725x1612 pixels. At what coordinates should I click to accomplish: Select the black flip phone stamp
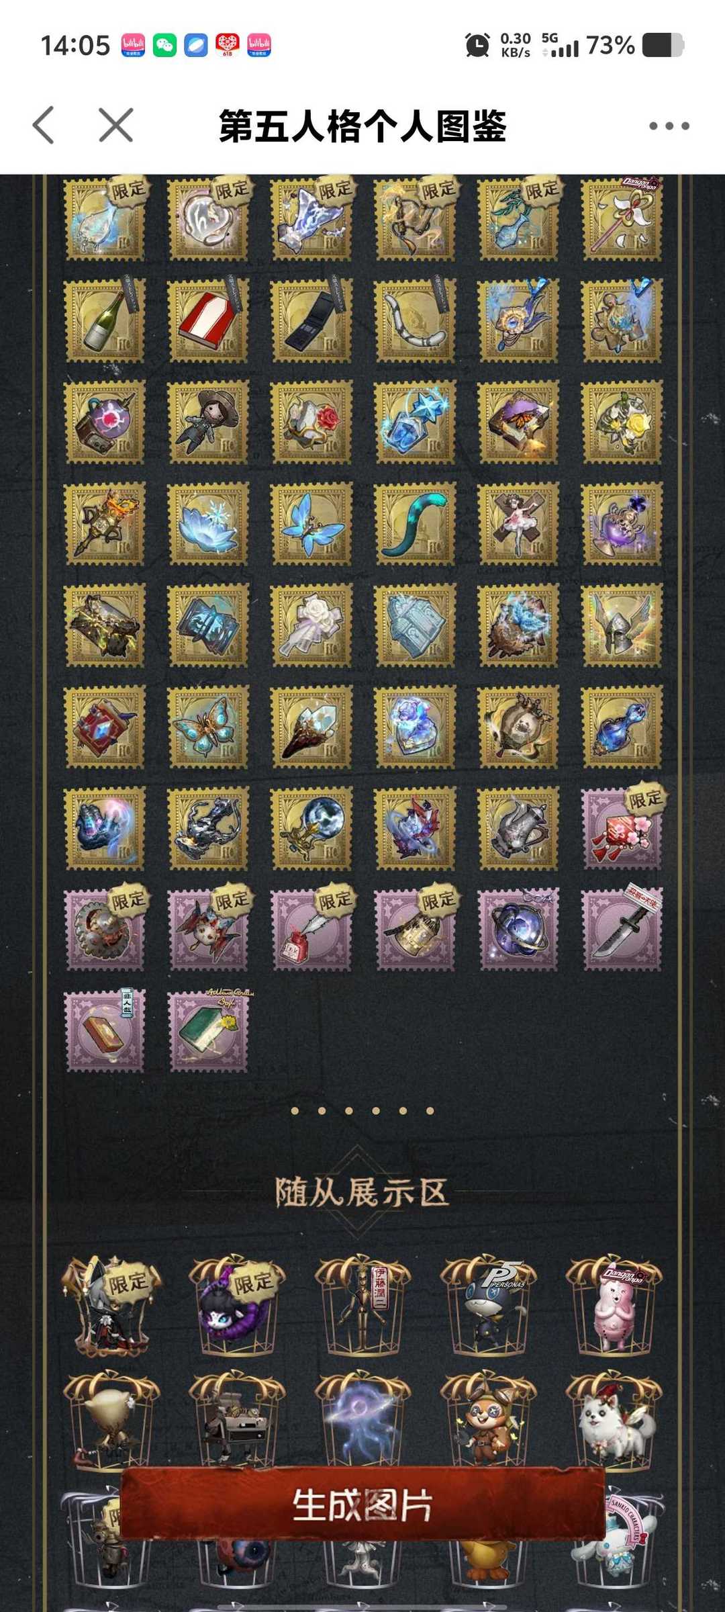[311, 320]
